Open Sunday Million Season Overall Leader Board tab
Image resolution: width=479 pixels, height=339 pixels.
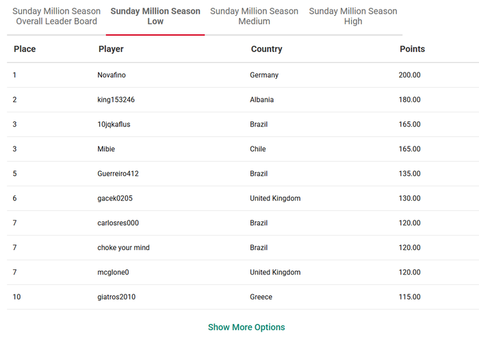tap(56, 16)
